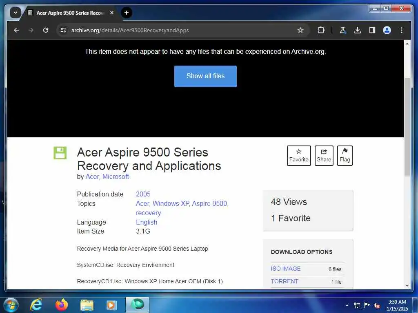Click the scrollbar up arrow

point(407,43)
